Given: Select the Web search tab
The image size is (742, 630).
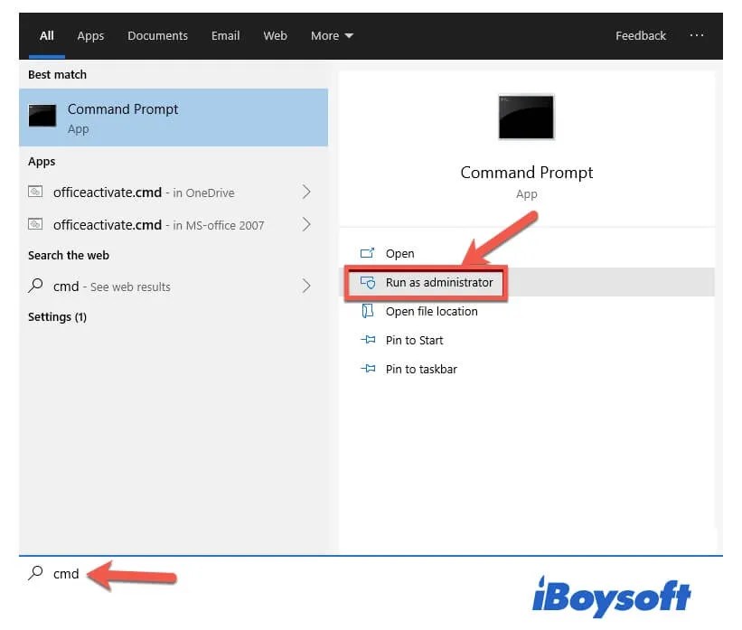Looking at the screenshot, I should click(275, 36).
